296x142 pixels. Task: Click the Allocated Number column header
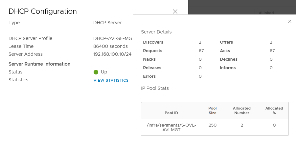point(242,111)
